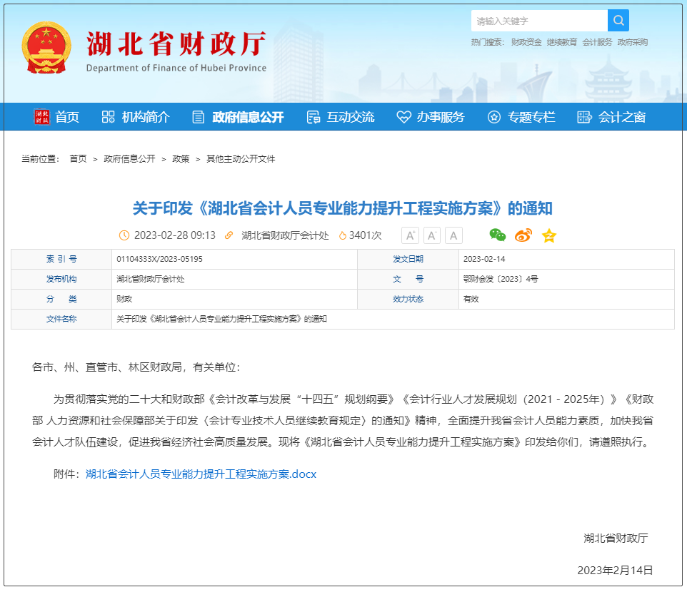Screen dimensions: 687x592
Task: Click the heart icon beside 办事服务
Action: click(403, 118)
